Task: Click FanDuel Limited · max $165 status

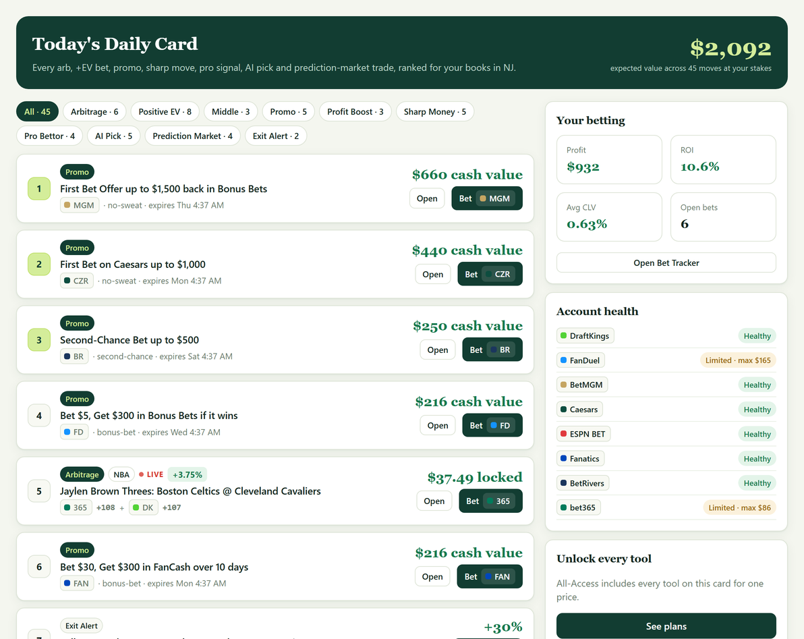Action: point(738,360)
